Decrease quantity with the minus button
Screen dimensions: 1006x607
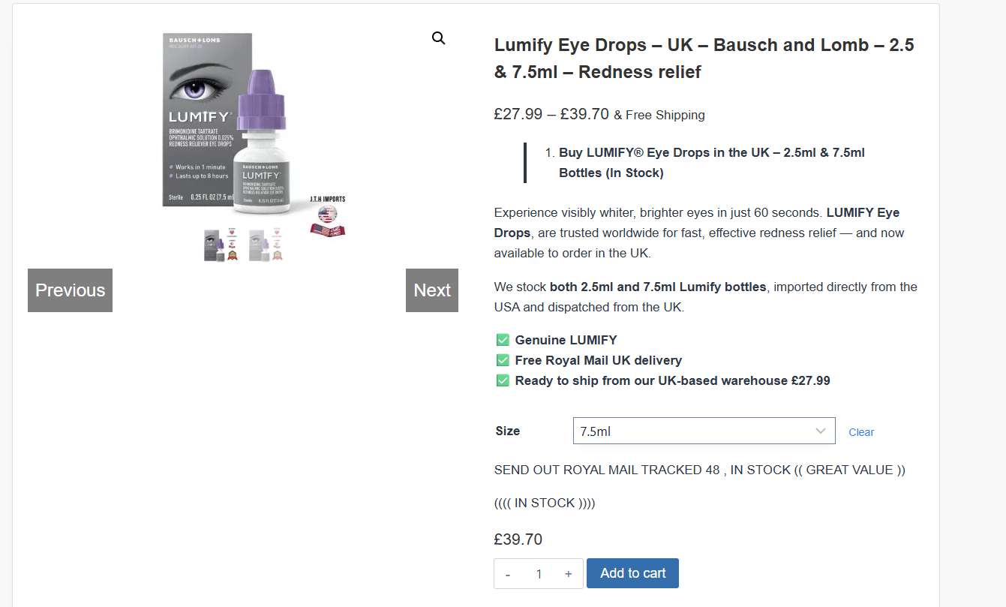(508, 574)
